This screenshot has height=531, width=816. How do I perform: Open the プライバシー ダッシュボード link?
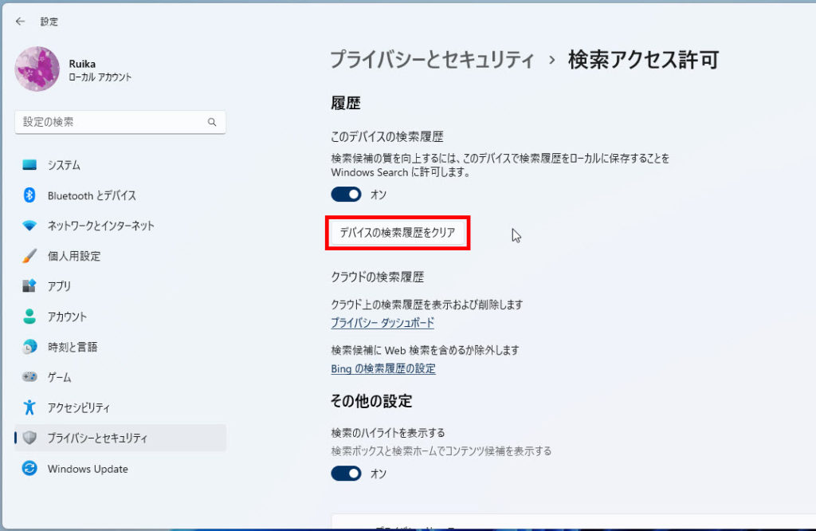tap(382, 323)
